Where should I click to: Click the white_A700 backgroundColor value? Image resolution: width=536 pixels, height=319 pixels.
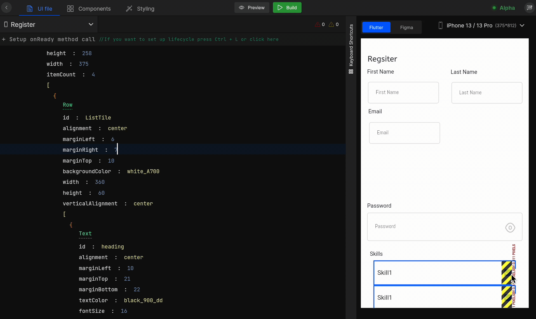(x=143, y=172)
